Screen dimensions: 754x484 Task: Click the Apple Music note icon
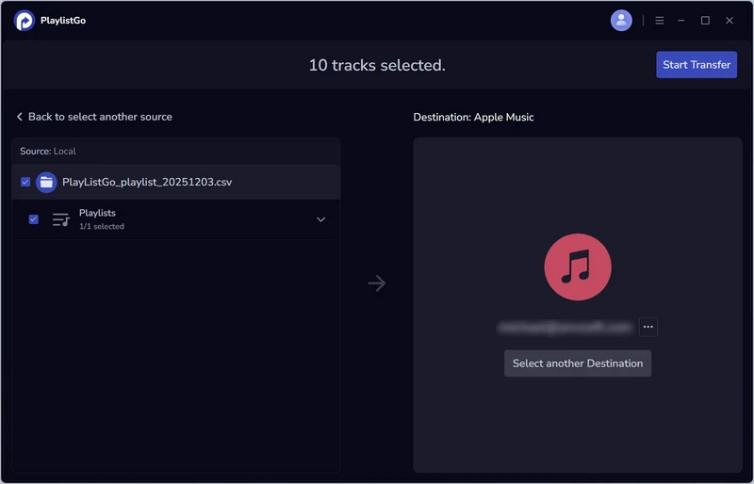pyautogui.click(x=578, y=266)
